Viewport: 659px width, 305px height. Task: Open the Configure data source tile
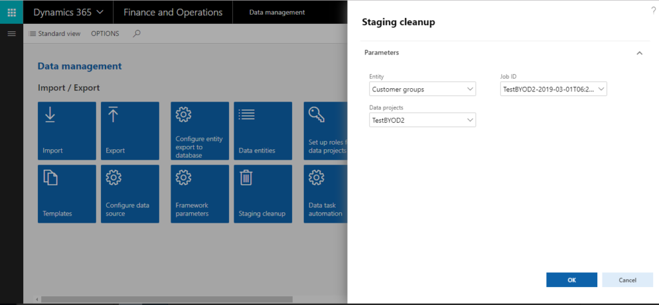point(130,194)
